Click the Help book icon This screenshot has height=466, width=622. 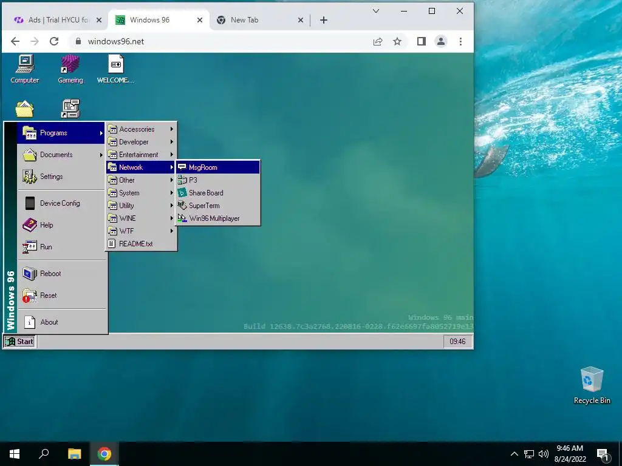coord(30,225)
